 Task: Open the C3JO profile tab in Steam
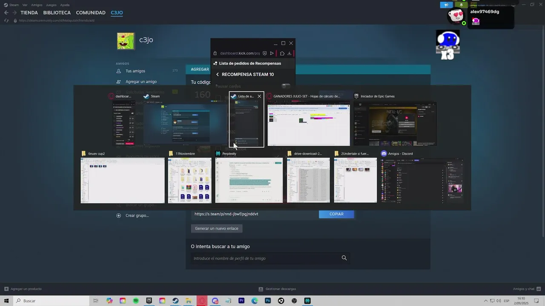click(117, 13)
